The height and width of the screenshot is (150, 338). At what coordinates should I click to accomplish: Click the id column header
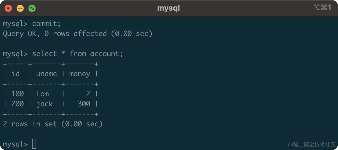15,74
